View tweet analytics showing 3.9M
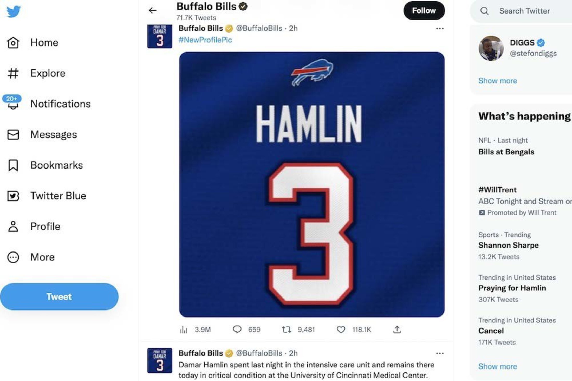The height and width of the screenshot is (381, 572). [184, 330]
